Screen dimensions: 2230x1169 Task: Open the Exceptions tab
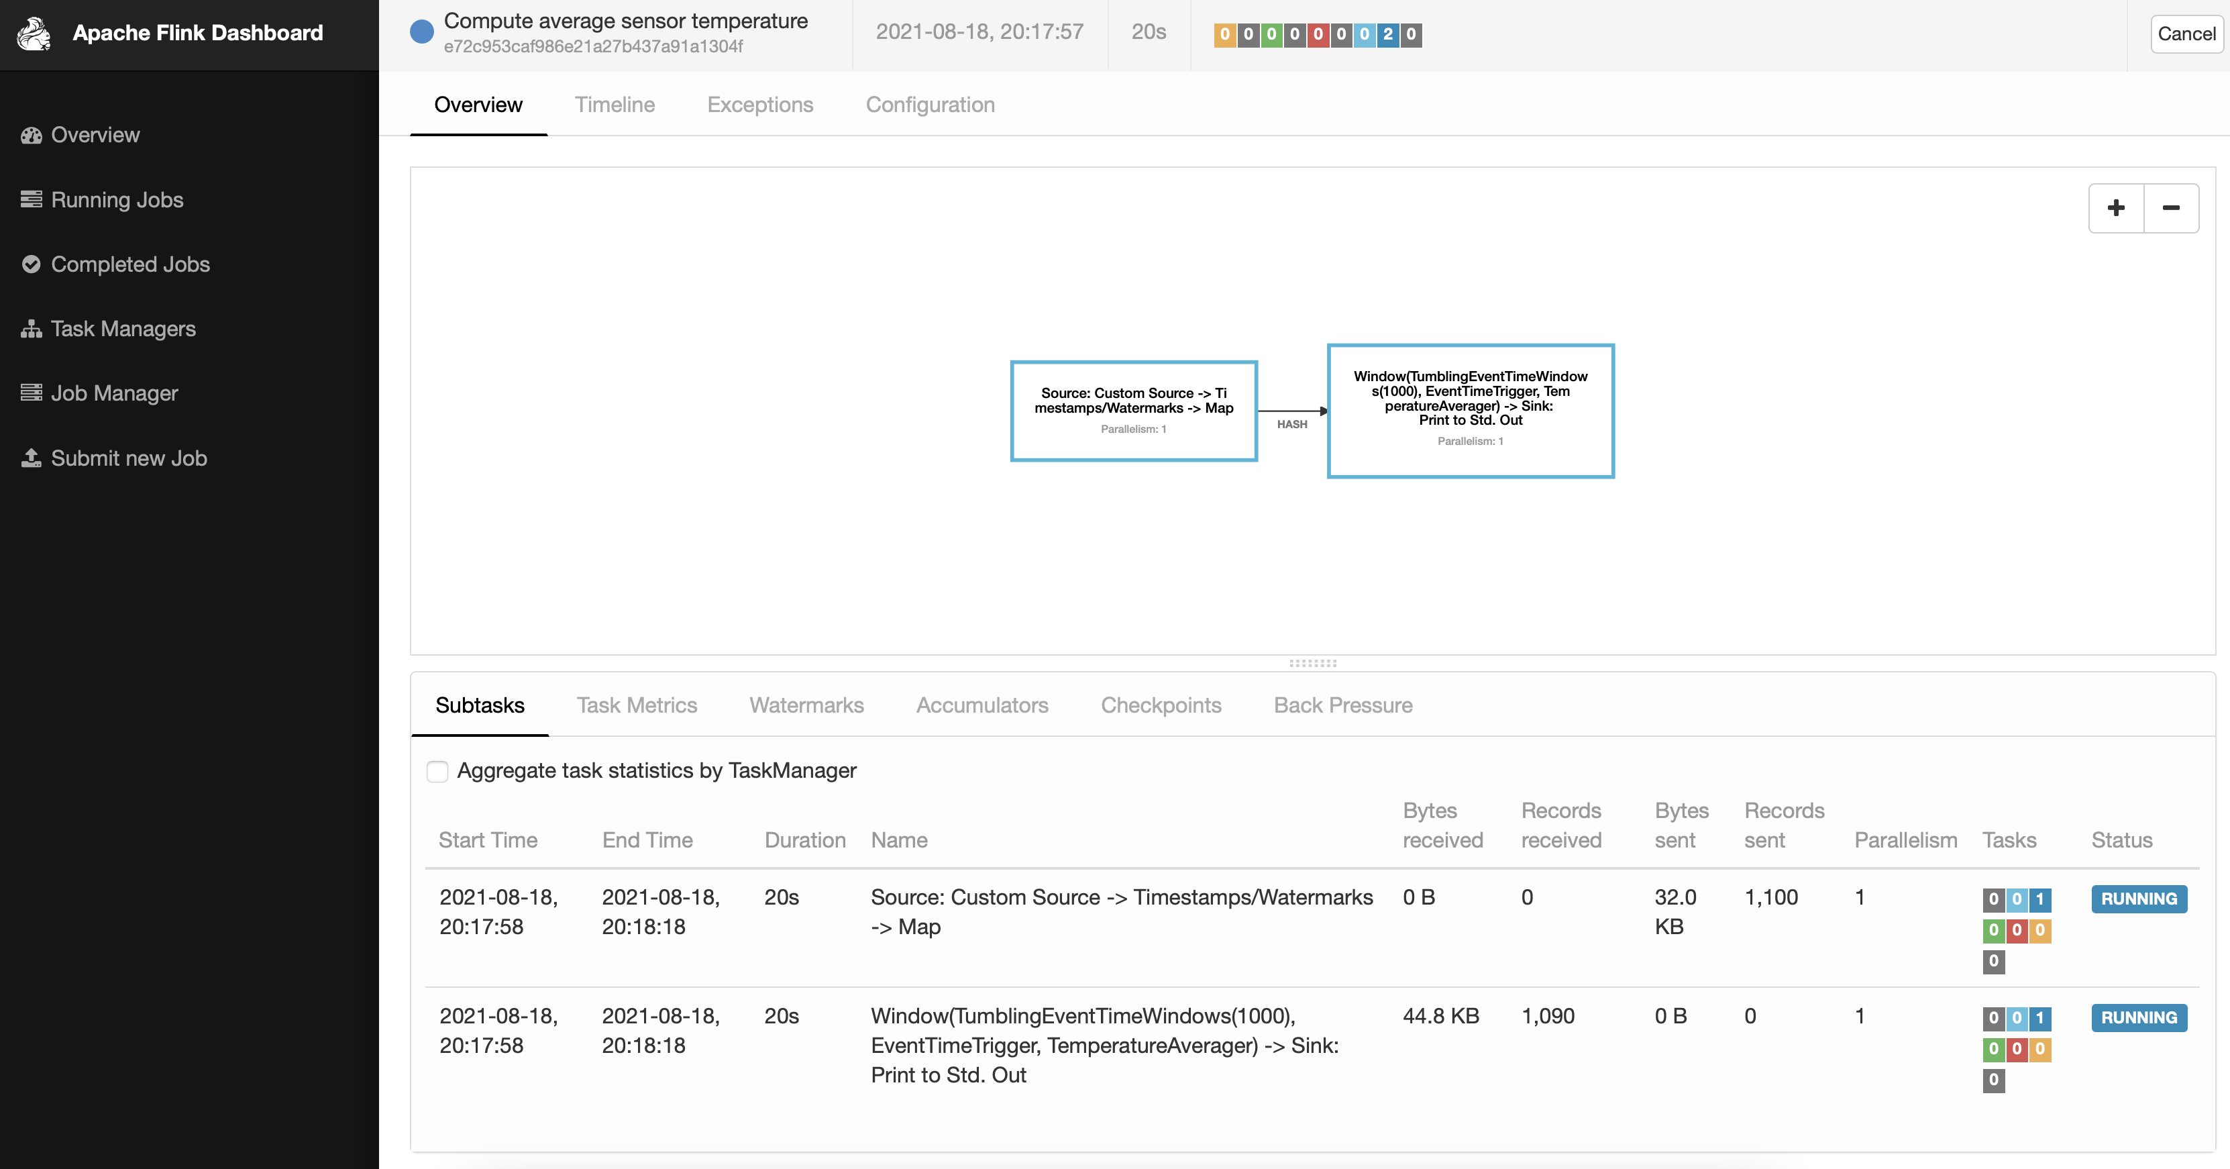(x=759, y=105)
